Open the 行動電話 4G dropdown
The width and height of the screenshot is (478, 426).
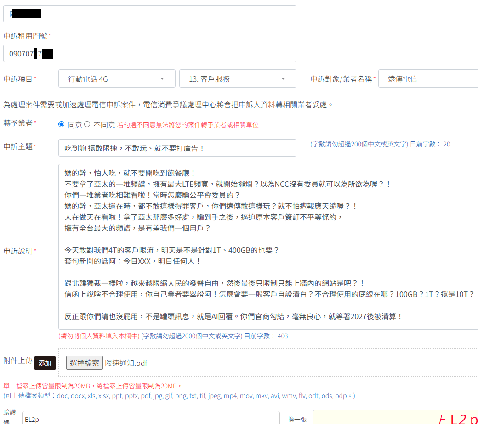117,78
